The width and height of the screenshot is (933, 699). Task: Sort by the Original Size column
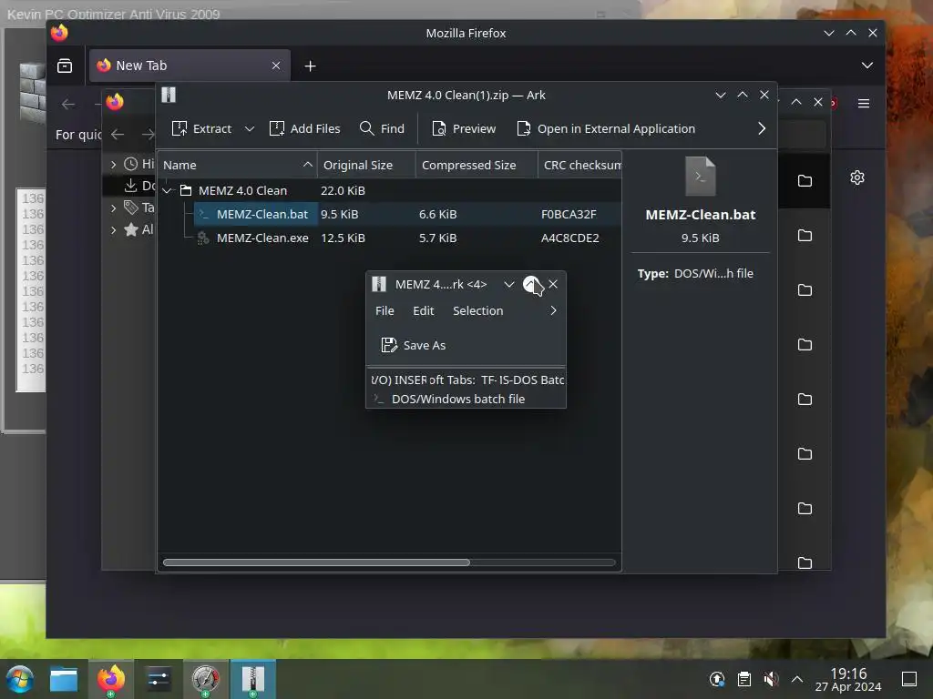pos(366,166)
